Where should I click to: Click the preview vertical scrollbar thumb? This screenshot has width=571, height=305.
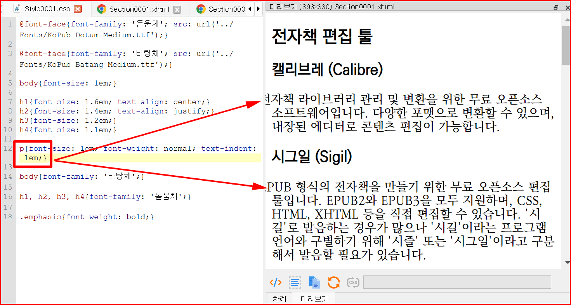(x=566, y=45)
